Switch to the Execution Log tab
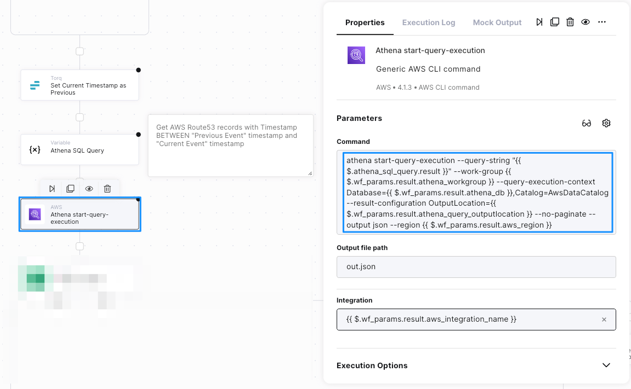The height and width of the screenshot is (389, 631). [x=429, y=22]
